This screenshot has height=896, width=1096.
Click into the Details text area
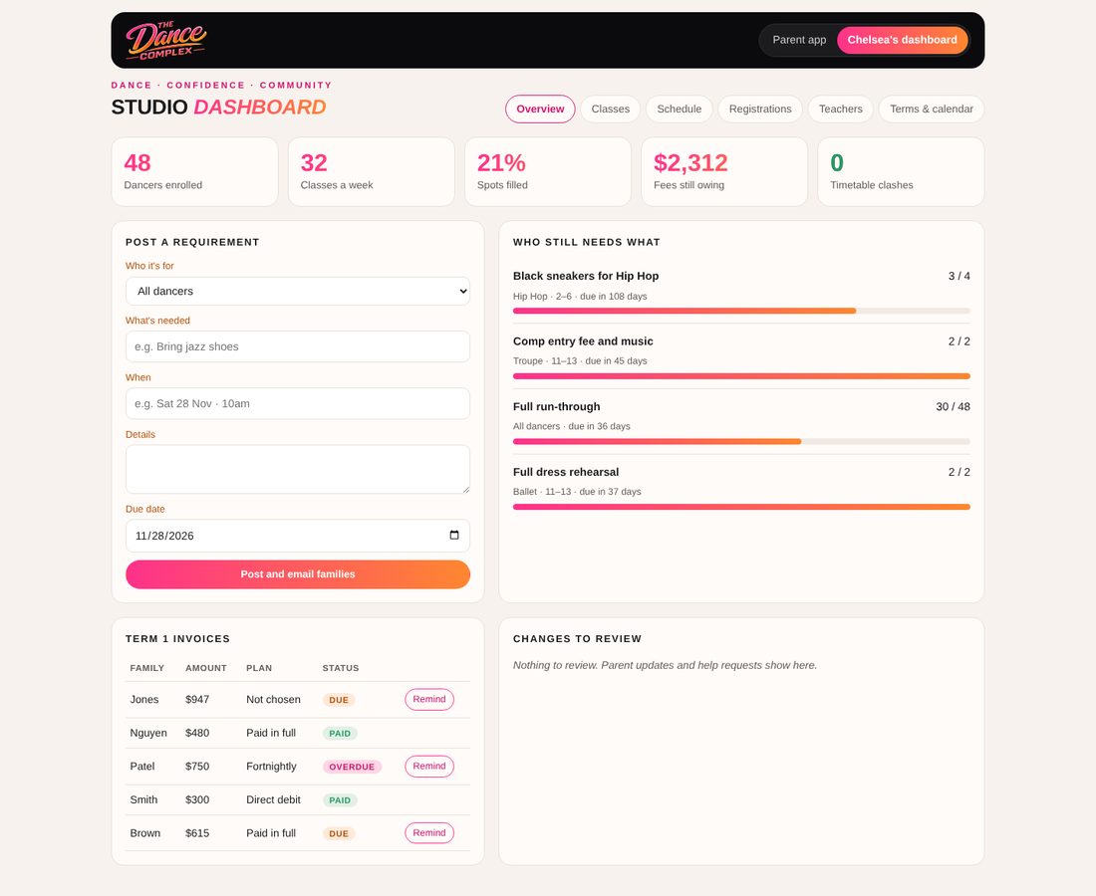(x=298, y=469)
